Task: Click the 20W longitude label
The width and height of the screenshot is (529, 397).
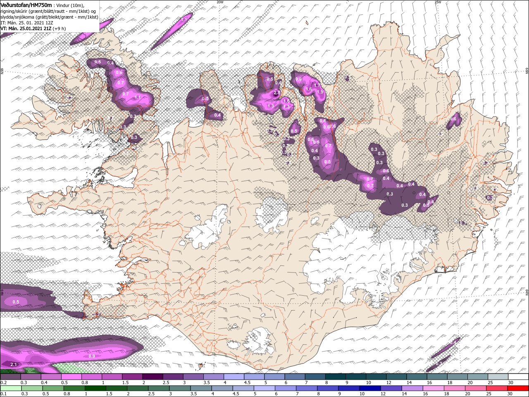Action: point(220,2)
